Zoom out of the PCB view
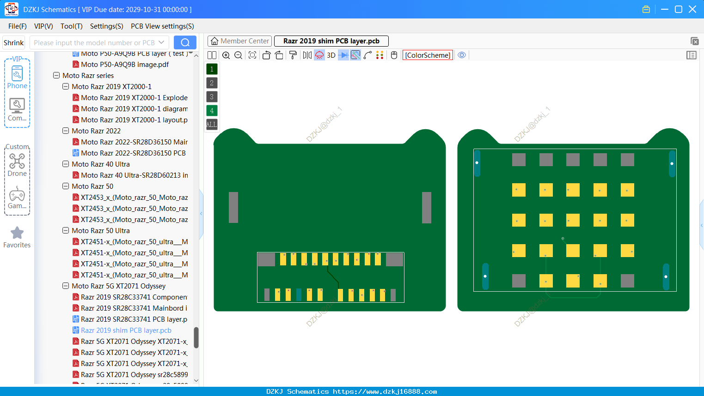 pyautogui.click(x=239, y=55)
